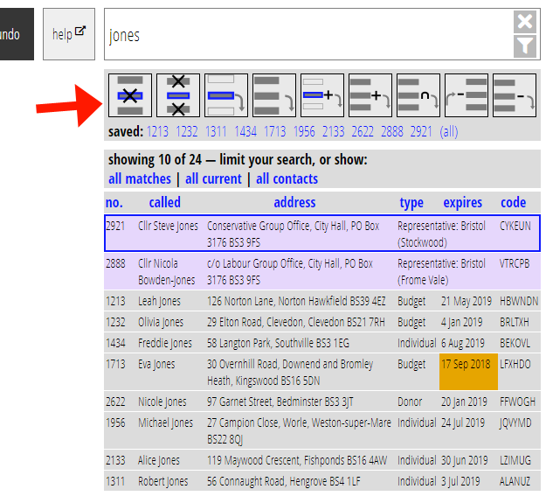Click highlighted expiry 17 Sep 2018
This screenshot has width=546, height=503.
469,372
